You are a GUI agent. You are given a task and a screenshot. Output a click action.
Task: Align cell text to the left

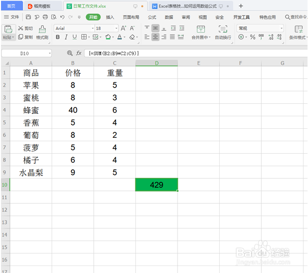pyautogui.click(x=147, y=37)
